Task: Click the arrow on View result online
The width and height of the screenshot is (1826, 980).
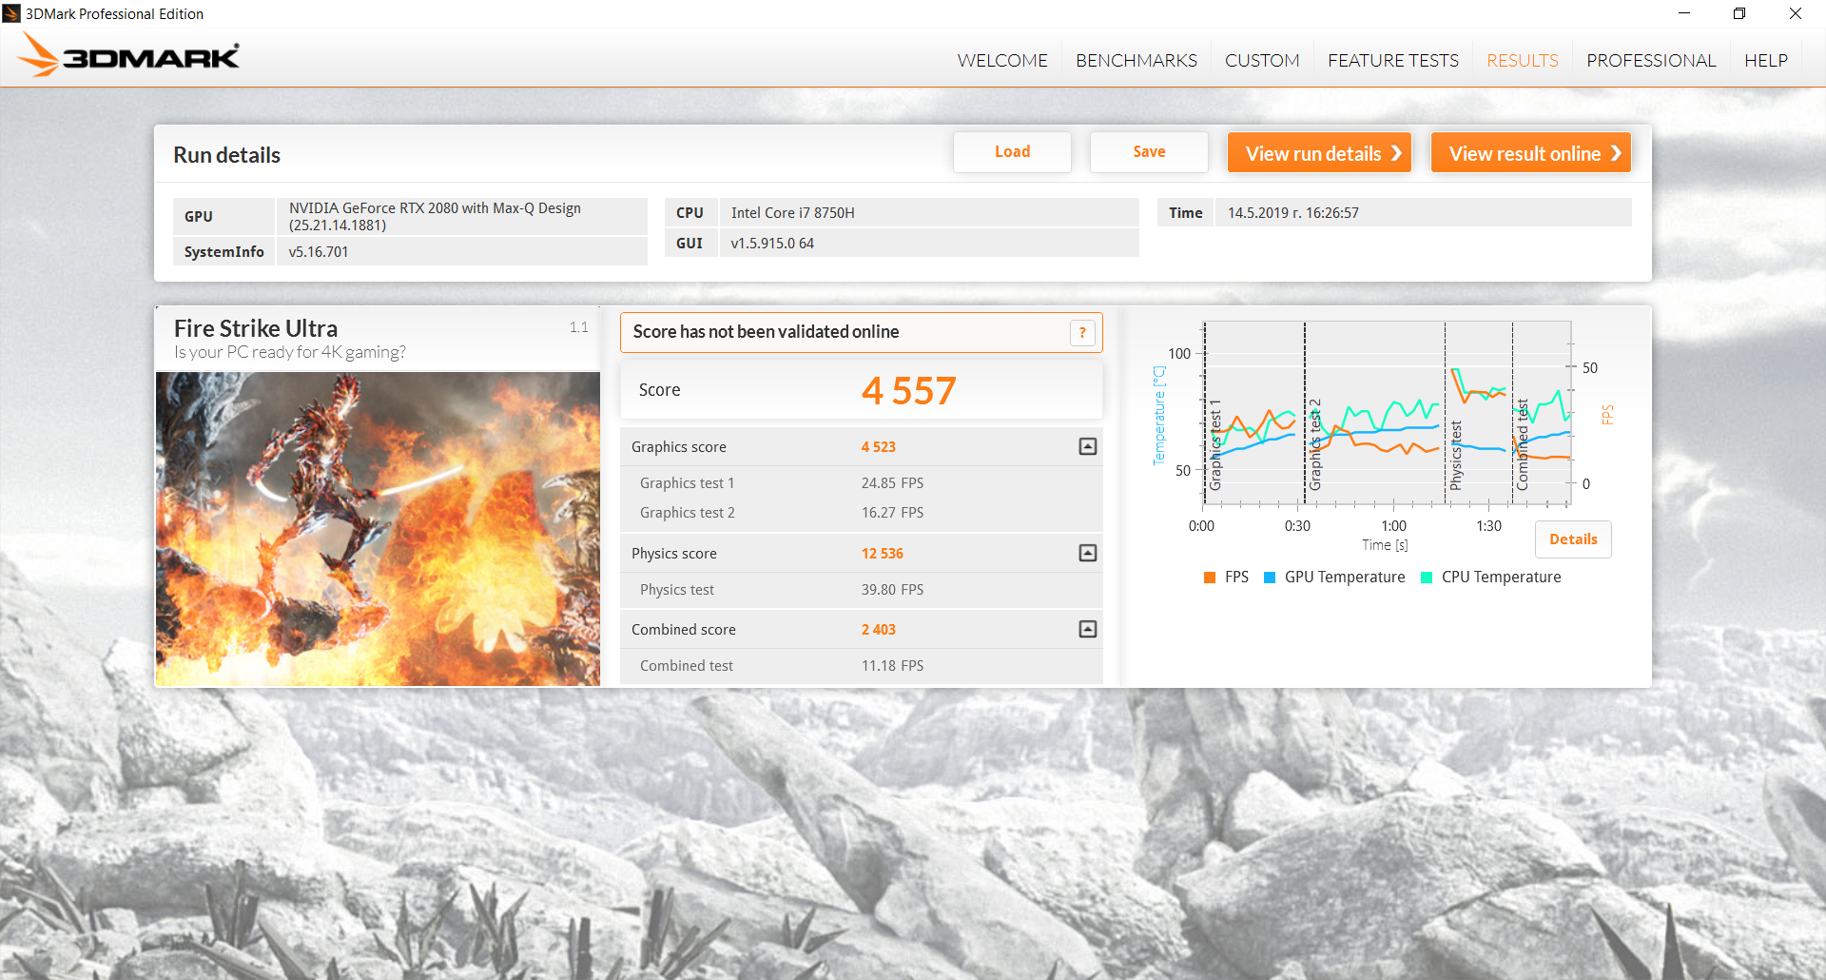Action: pyautogui.click(x=1615, y=153)
